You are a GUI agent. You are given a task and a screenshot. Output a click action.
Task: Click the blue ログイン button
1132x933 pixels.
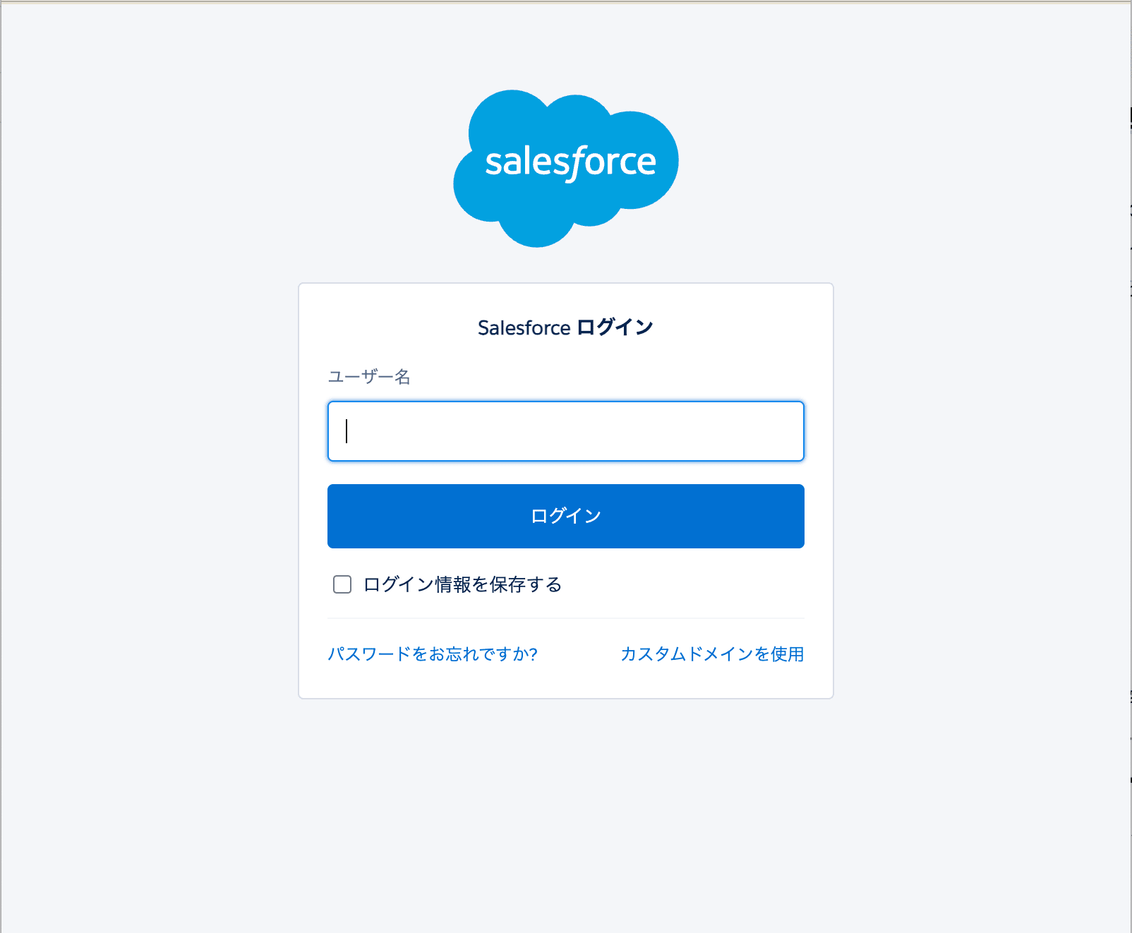[566, 516]
